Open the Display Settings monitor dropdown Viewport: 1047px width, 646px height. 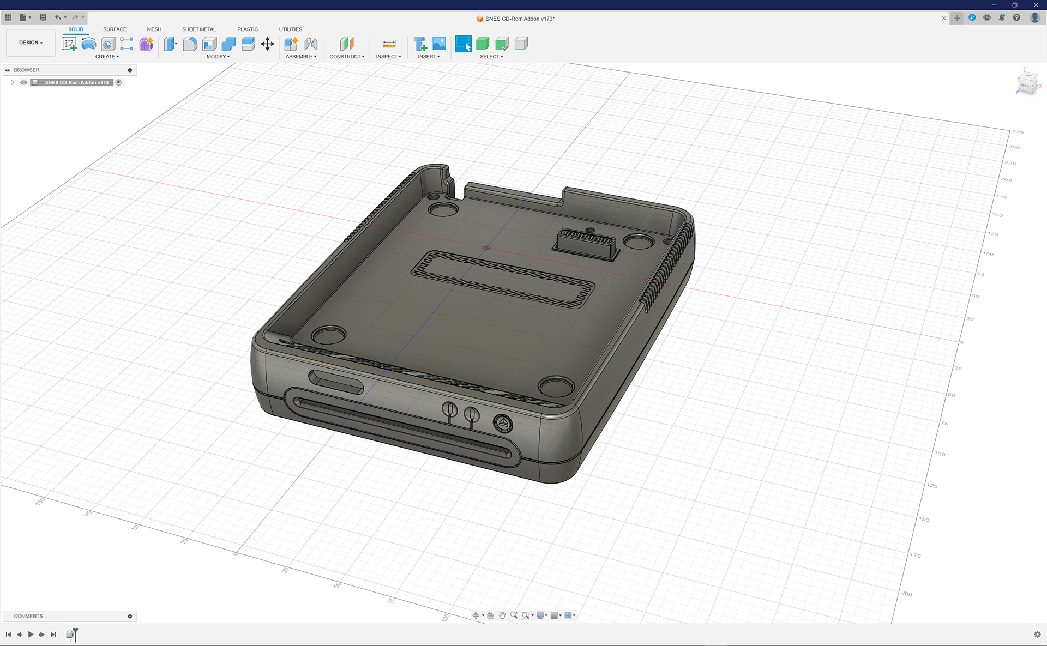coord(542,615)
